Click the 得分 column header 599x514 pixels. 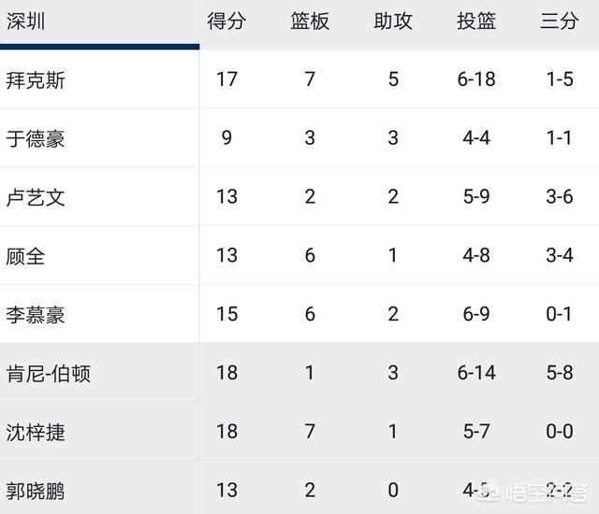tap(226, 21)
